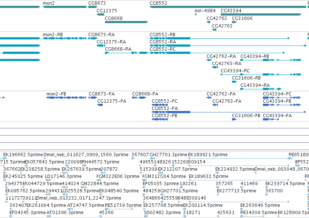The height and width of the screenshot is (218, 309).
Task: Click the CG43394 gene label
Action: 231,10
